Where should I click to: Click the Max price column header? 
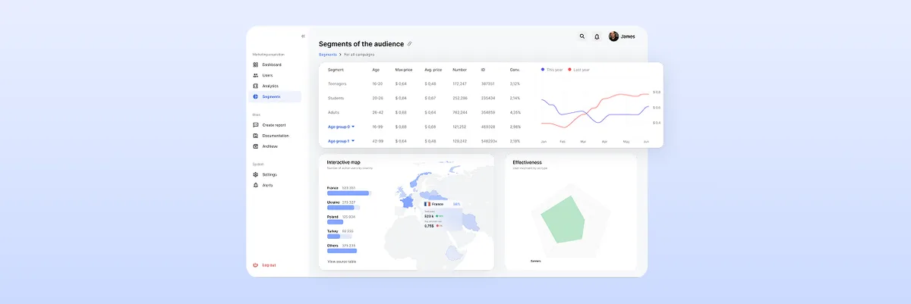(x=403, y=70)
